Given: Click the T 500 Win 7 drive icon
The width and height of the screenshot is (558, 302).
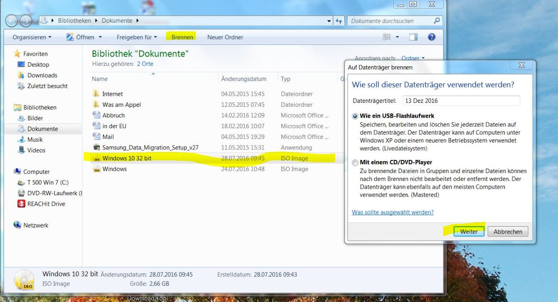Looking at the screenshot, I should pyautogui.click(x=21, y=182).
